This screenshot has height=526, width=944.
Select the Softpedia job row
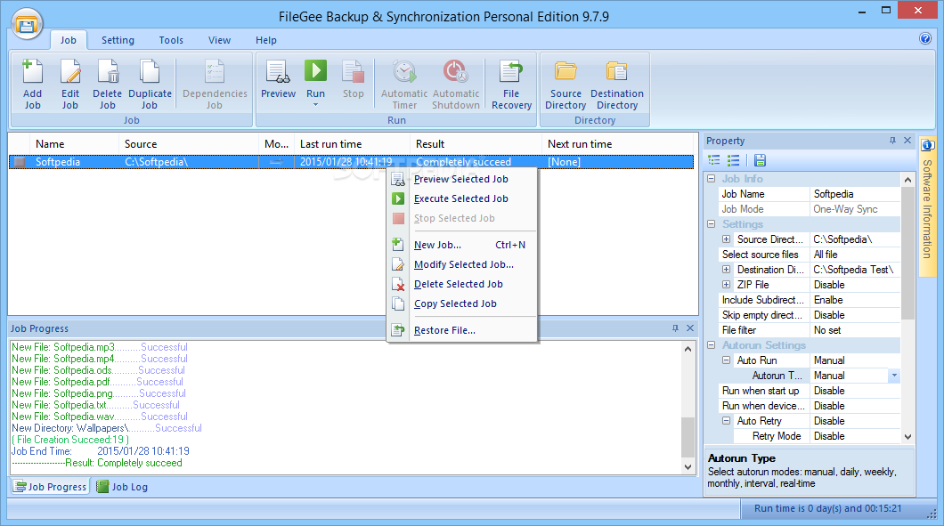(x=351, y=162)
